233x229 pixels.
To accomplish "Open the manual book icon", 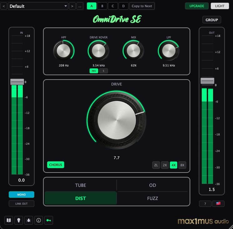I will coord(9,220).
